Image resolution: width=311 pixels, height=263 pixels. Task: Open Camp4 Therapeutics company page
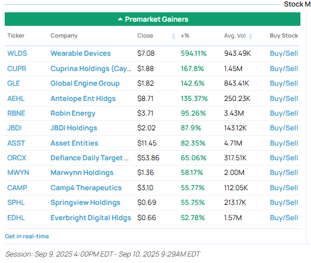86,188
